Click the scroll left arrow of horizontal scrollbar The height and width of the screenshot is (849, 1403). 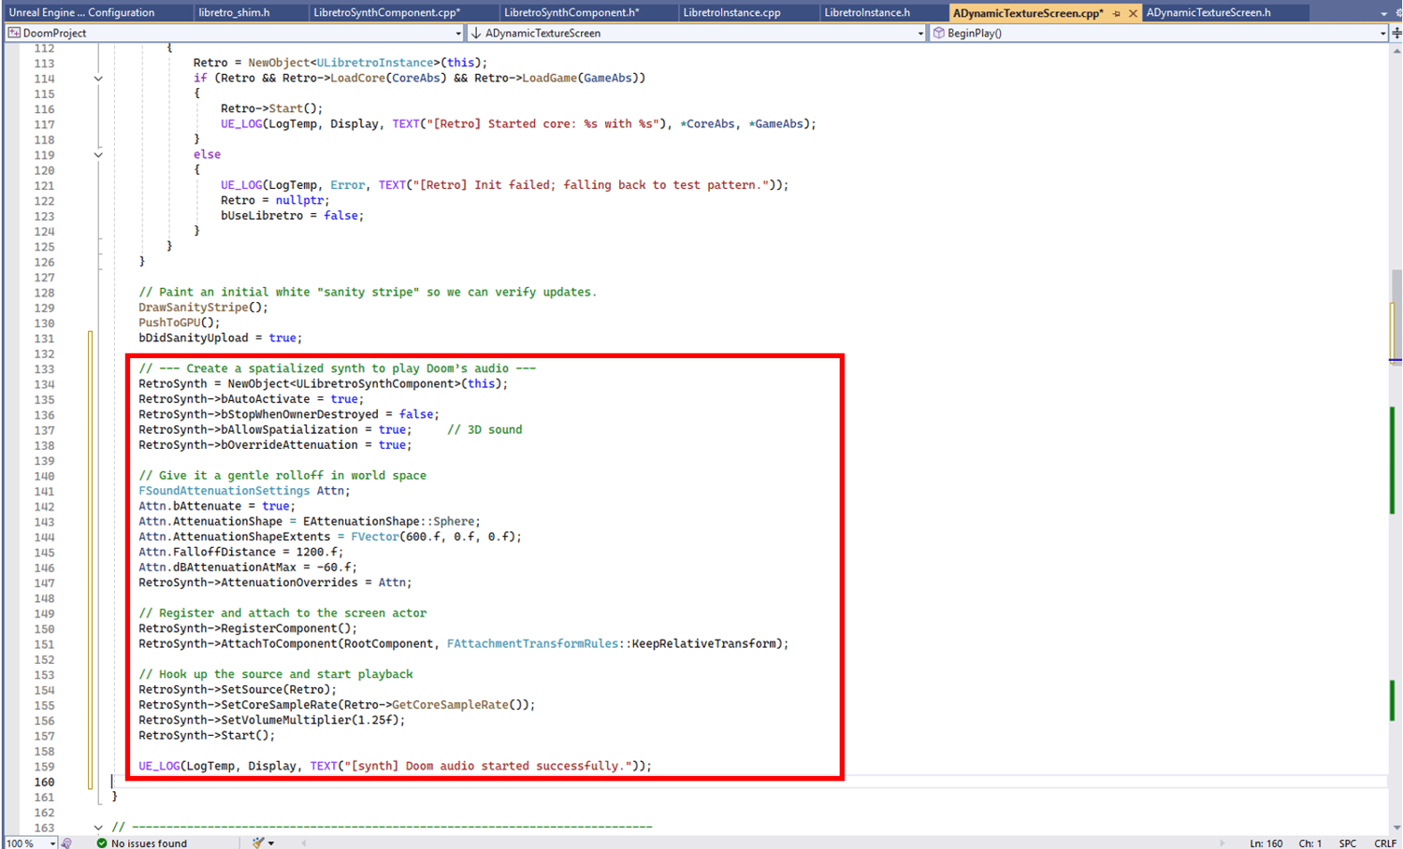(304, 842)
